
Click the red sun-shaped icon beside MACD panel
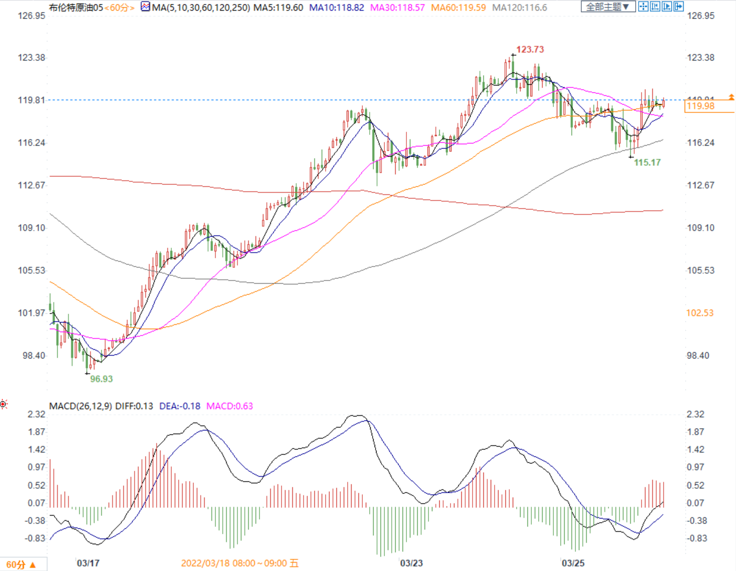click(4, 404)
